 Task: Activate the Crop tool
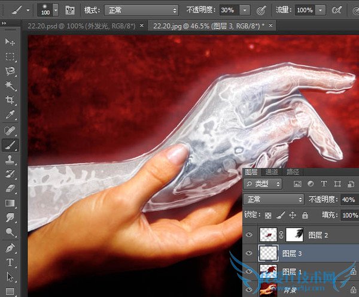10,101
